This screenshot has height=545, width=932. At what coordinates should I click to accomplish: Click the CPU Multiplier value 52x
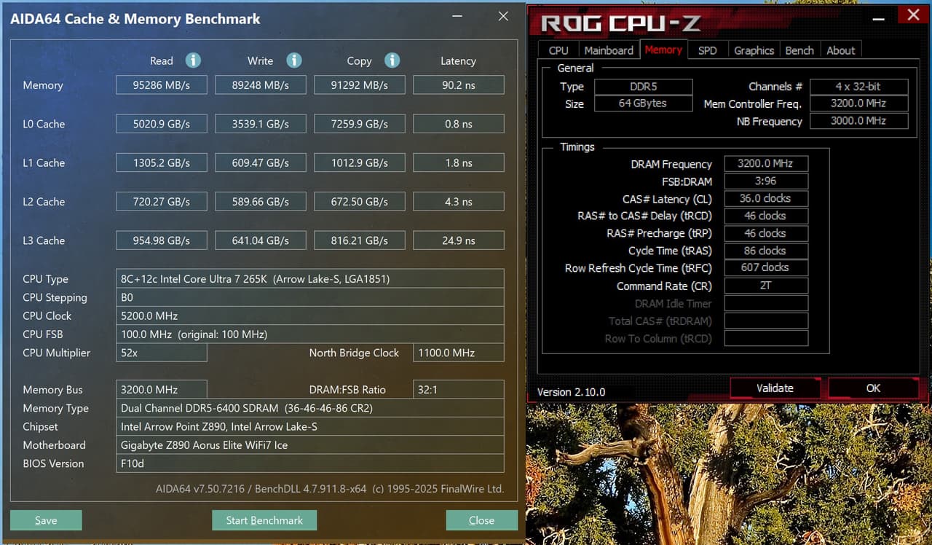tap(162, 353)
